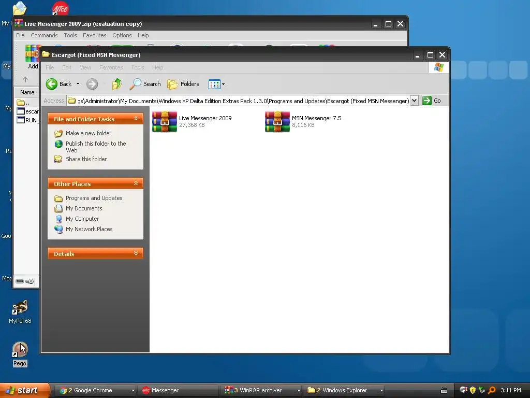The width and height of the screenshot is (530, 398).
Task: Click the on-screen keyboard tray icon
Action: [x=444, y=391]
